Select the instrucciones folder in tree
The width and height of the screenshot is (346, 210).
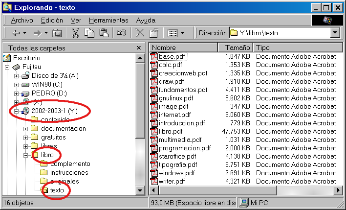(x=69, y=172)
